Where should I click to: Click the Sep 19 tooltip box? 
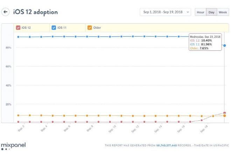click(x=205, y=42)
